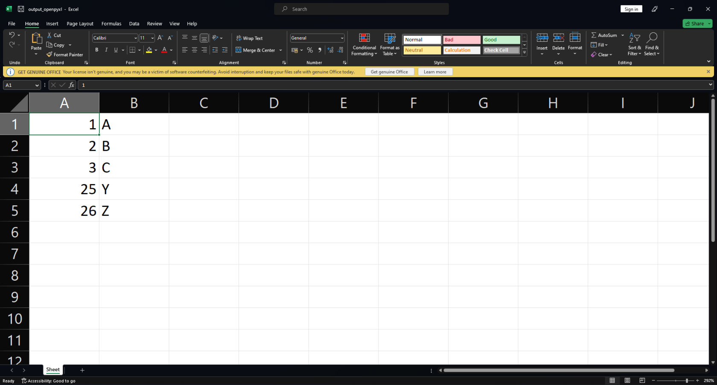Switch to the Page Layout tab
The height and width of the screenshot is (385, 717).
point(80,23)
